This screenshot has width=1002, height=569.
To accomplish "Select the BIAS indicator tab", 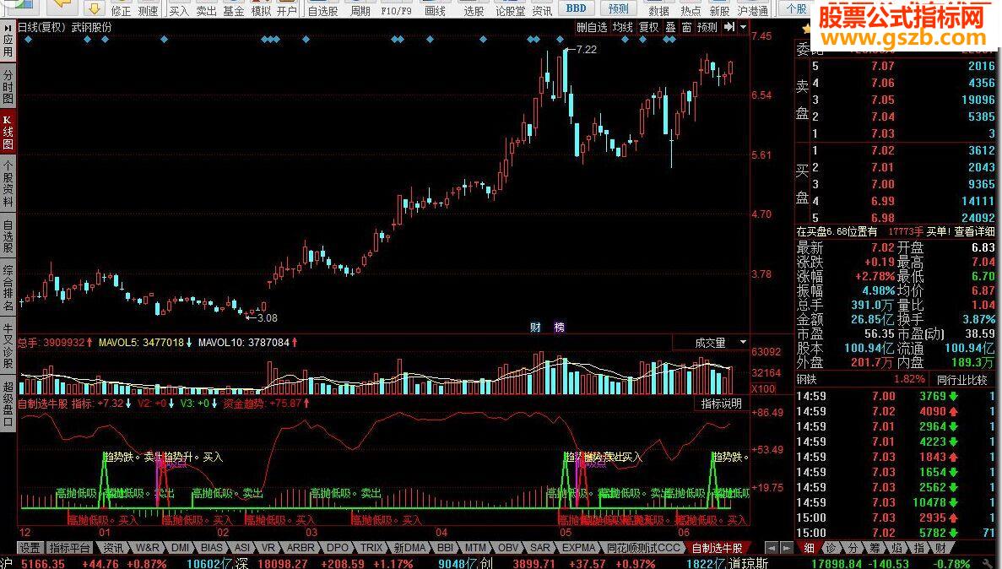I will tap(212, 548).
